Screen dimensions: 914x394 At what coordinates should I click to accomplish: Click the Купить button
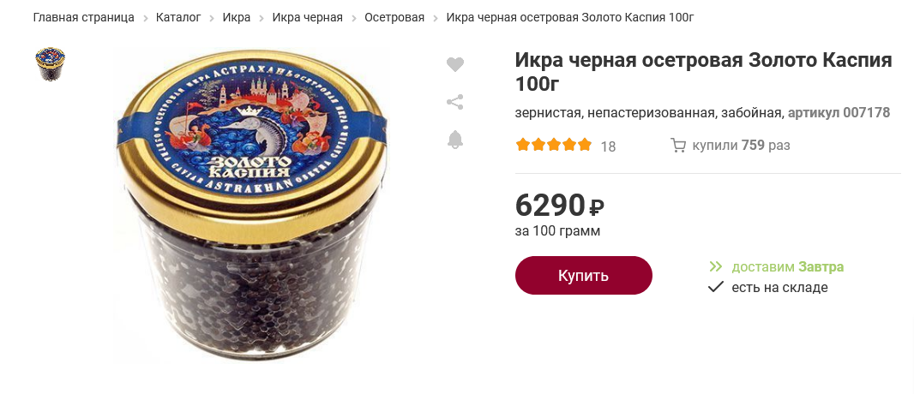[x=584, y=275]
